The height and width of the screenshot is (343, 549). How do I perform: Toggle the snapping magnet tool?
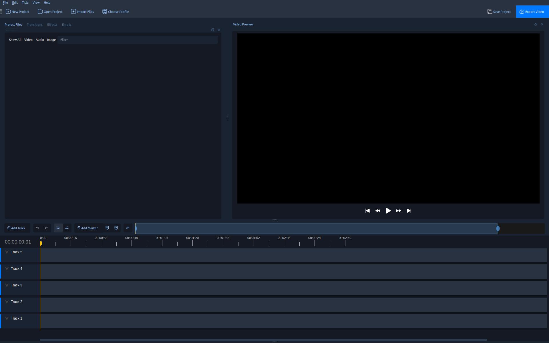(x=58, y=228)
